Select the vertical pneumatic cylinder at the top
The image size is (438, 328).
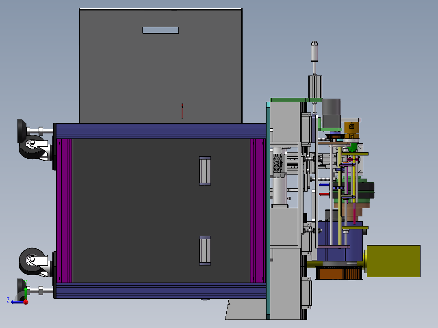[x=314, y=52]
